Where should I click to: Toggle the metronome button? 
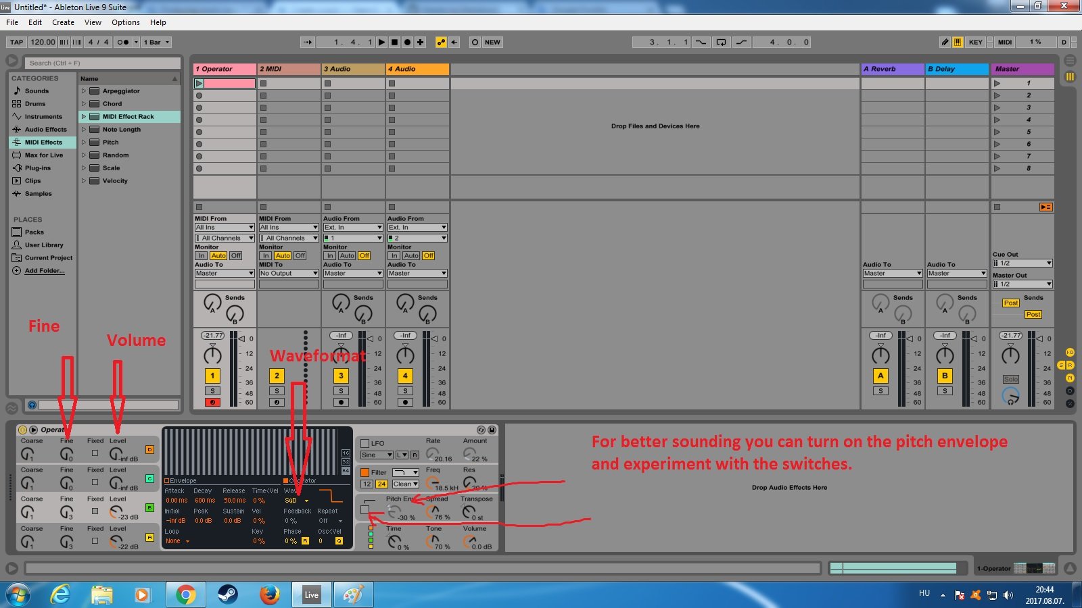click(126, 42)
